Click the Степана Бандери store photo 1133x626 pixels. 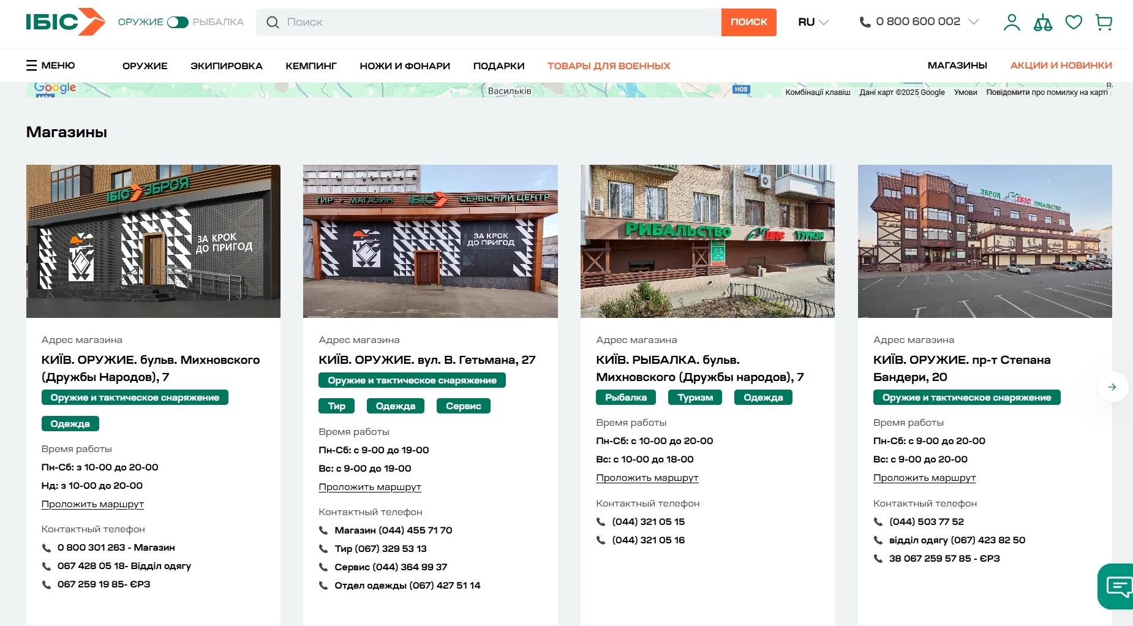(x=984, y=241)
